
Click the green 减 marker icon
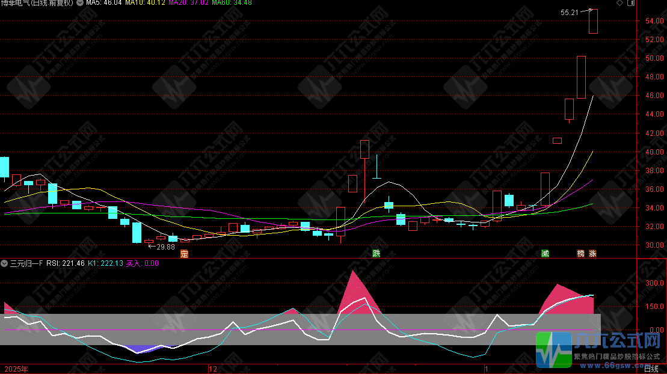point(545,254)
